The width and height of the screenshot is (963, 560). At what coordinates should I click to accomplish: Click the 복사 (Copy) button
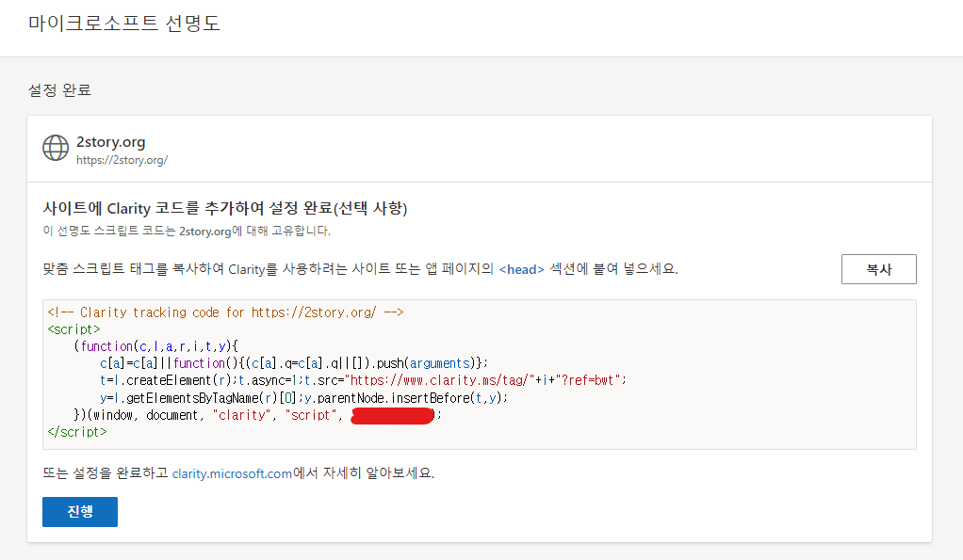click(x=878, y=268)
